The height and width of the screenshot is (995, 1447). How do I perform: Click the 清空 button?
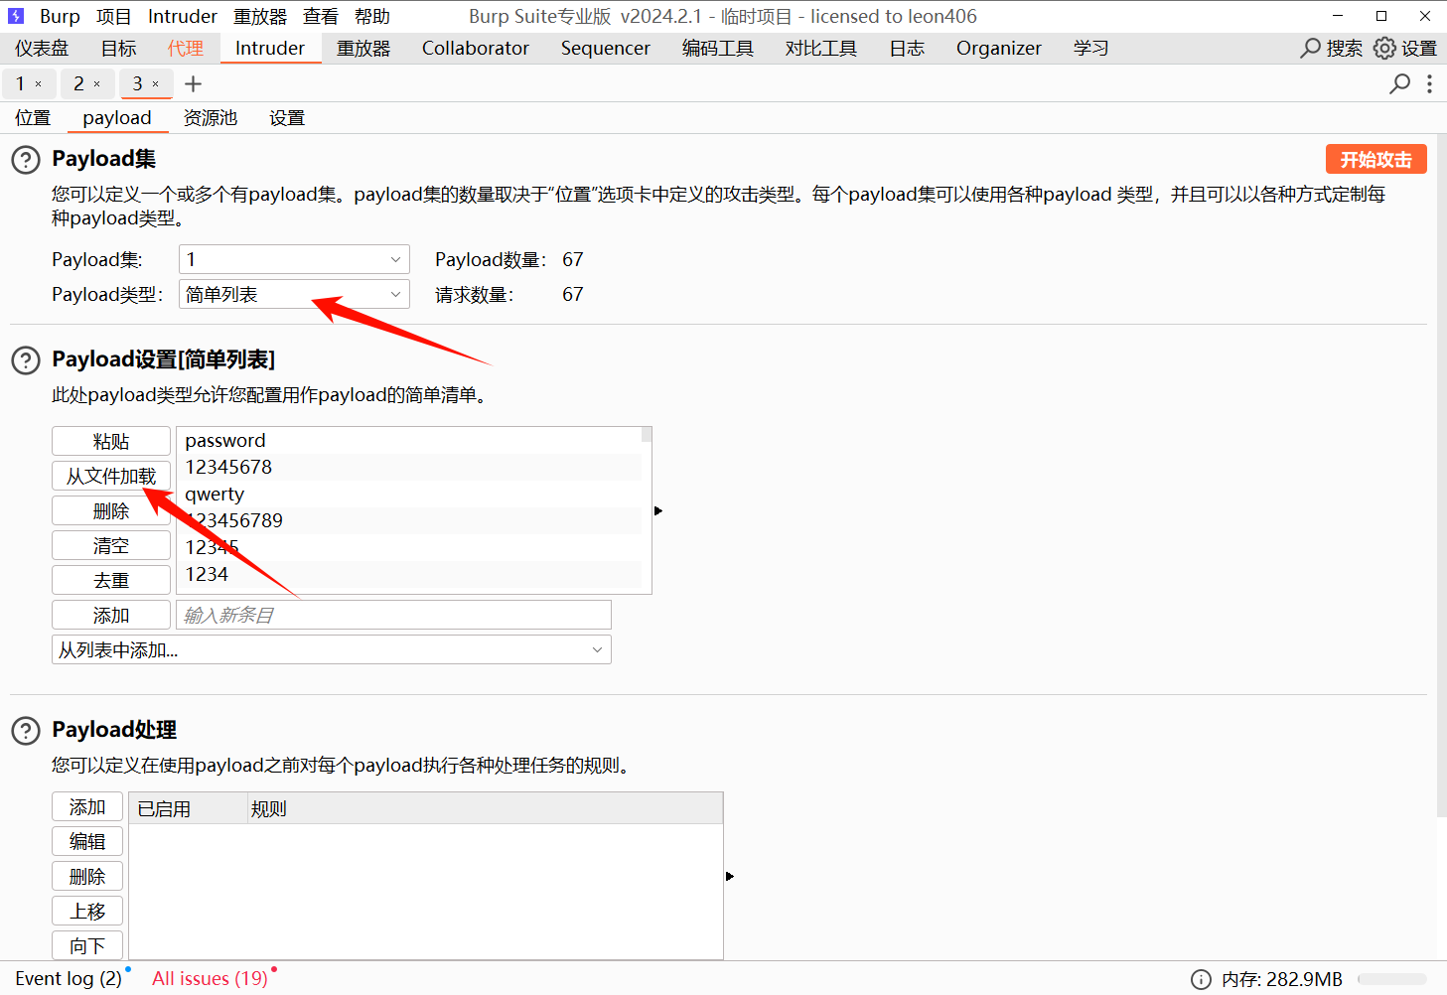click(111, 545)
